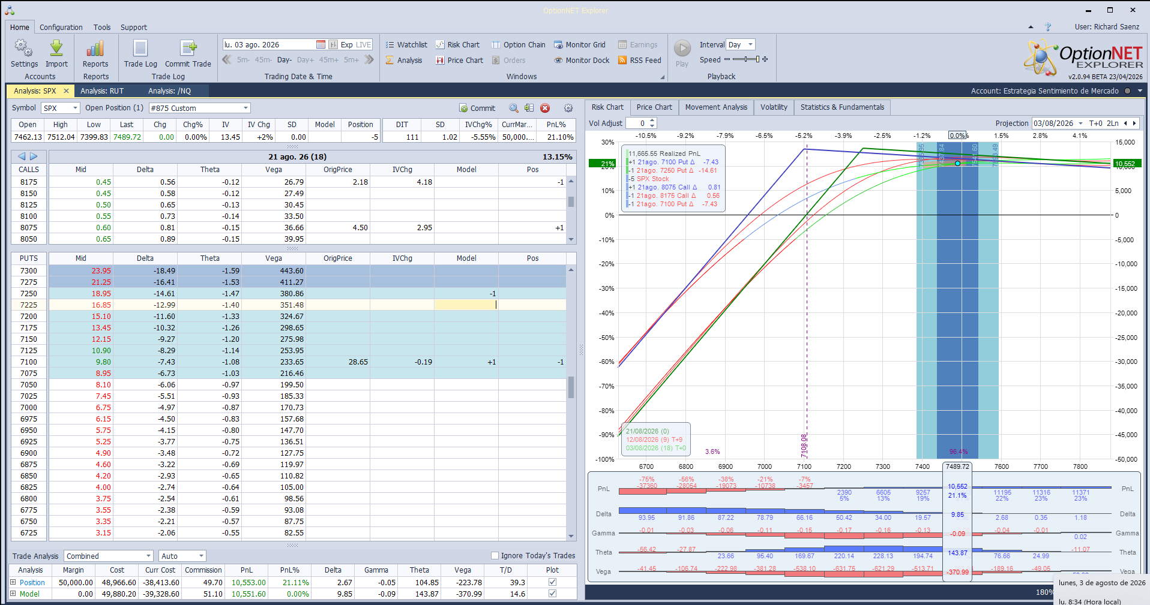This screenshot has height=605, width=1150.
Task: Increase playback speed with the plus icon
Action: point(765,59)
